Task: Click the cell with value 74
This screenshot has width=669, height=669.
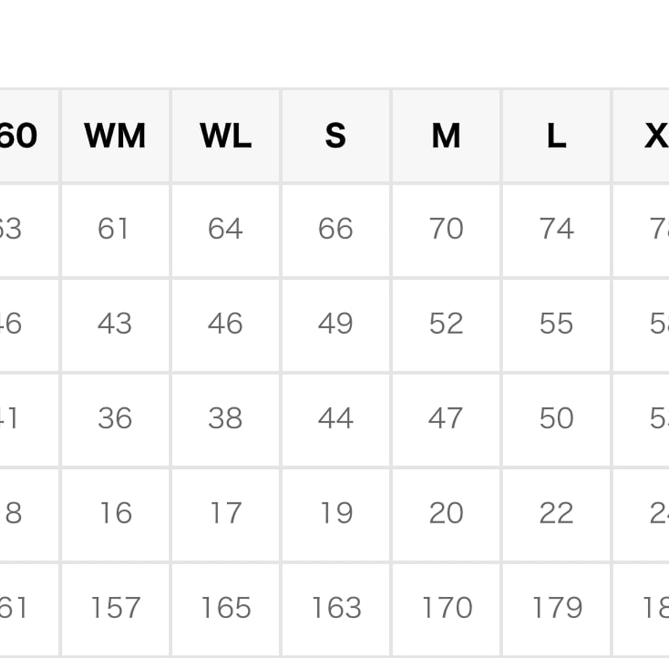Action: [x=556, y=231]
